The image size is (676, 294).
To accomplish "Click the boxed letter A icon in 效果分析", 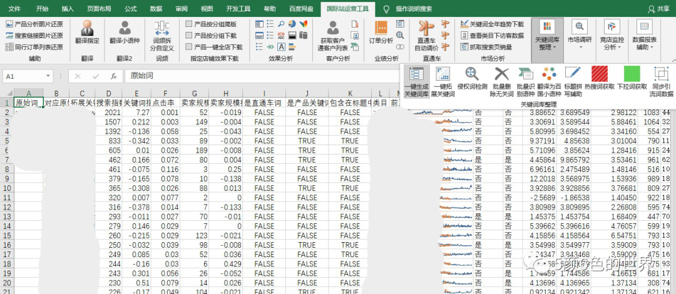I will pyautogui.click(x=281, y=47).
